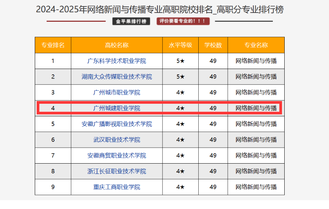Click the 高校名称 column header
Image resolution: width=329 pixels, height=209 pixels.
point(117,45)
